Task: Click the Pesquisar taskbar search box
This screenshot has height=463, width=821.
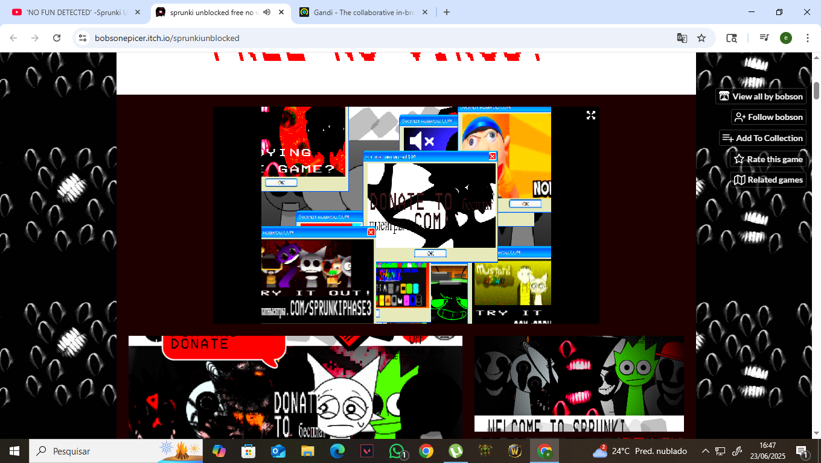Action: click(116, 451)
